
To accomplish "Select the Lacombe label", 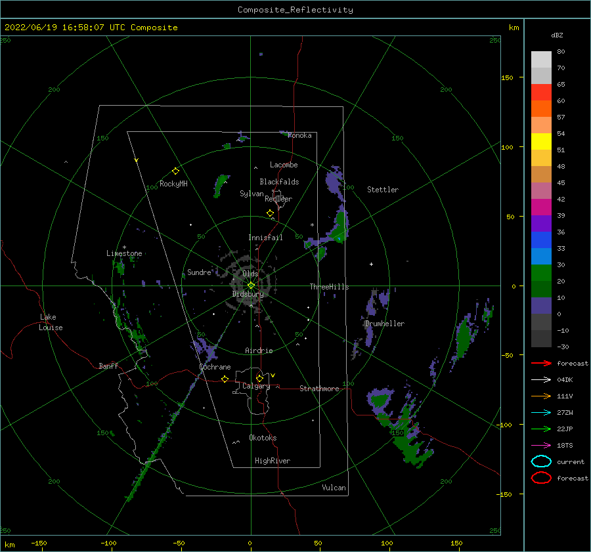I will click(284, 165).
